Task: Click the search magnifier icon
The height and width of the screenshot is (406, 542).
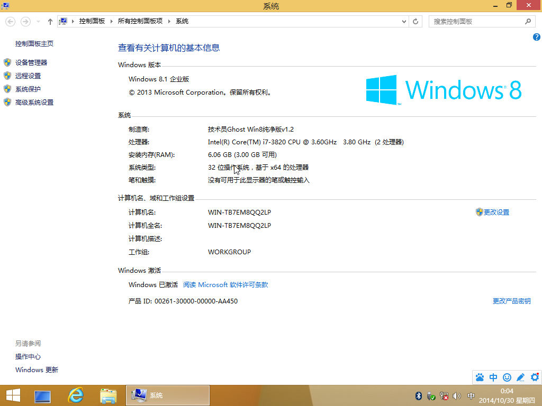Action: (x=528, y=21)
